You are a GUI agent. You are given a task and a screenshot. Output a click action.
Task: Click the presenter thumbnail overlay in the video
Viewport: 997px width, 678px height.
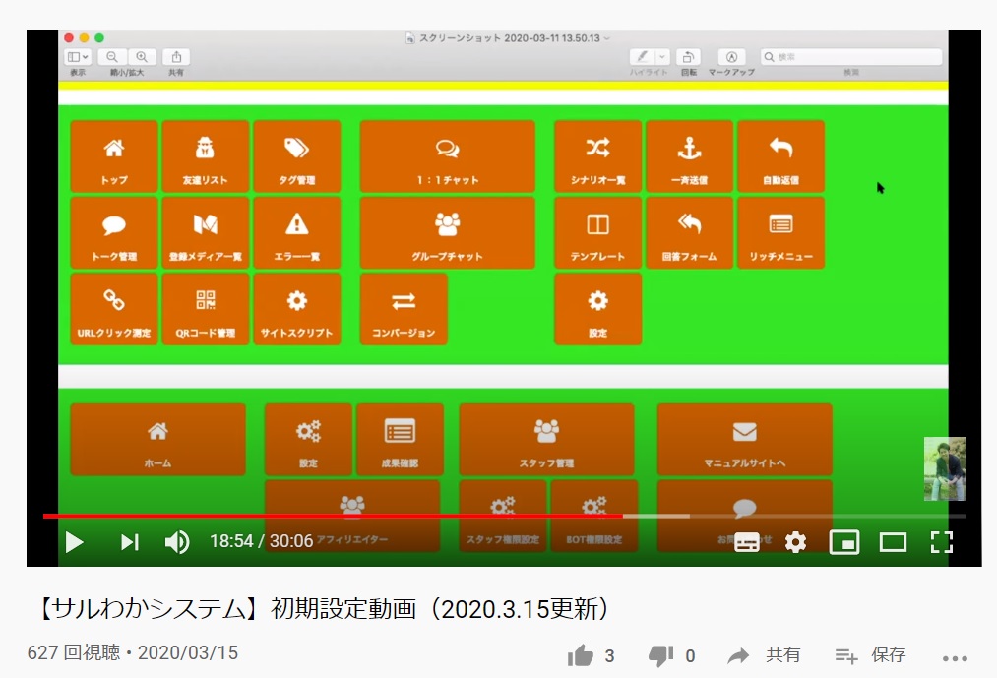(944, 468)
